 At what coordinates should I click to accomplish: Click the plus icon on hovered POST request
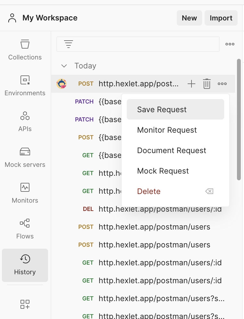click(191, 84)
